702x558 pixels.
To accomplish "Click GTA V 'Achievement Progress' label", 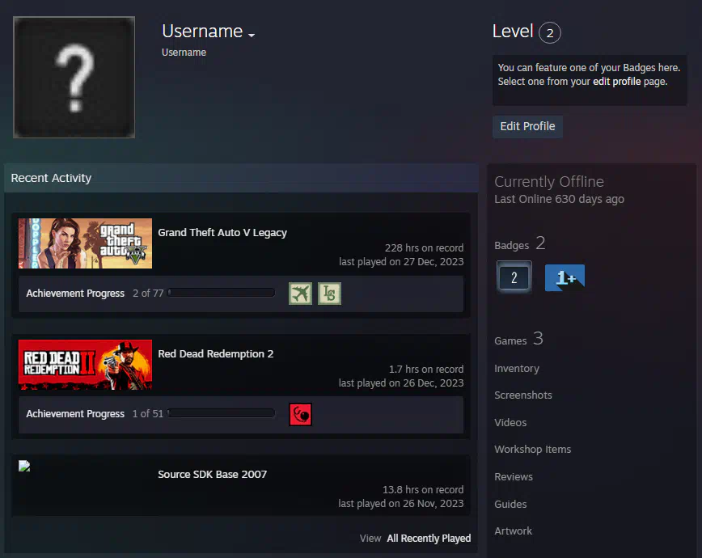I will 75,294.
